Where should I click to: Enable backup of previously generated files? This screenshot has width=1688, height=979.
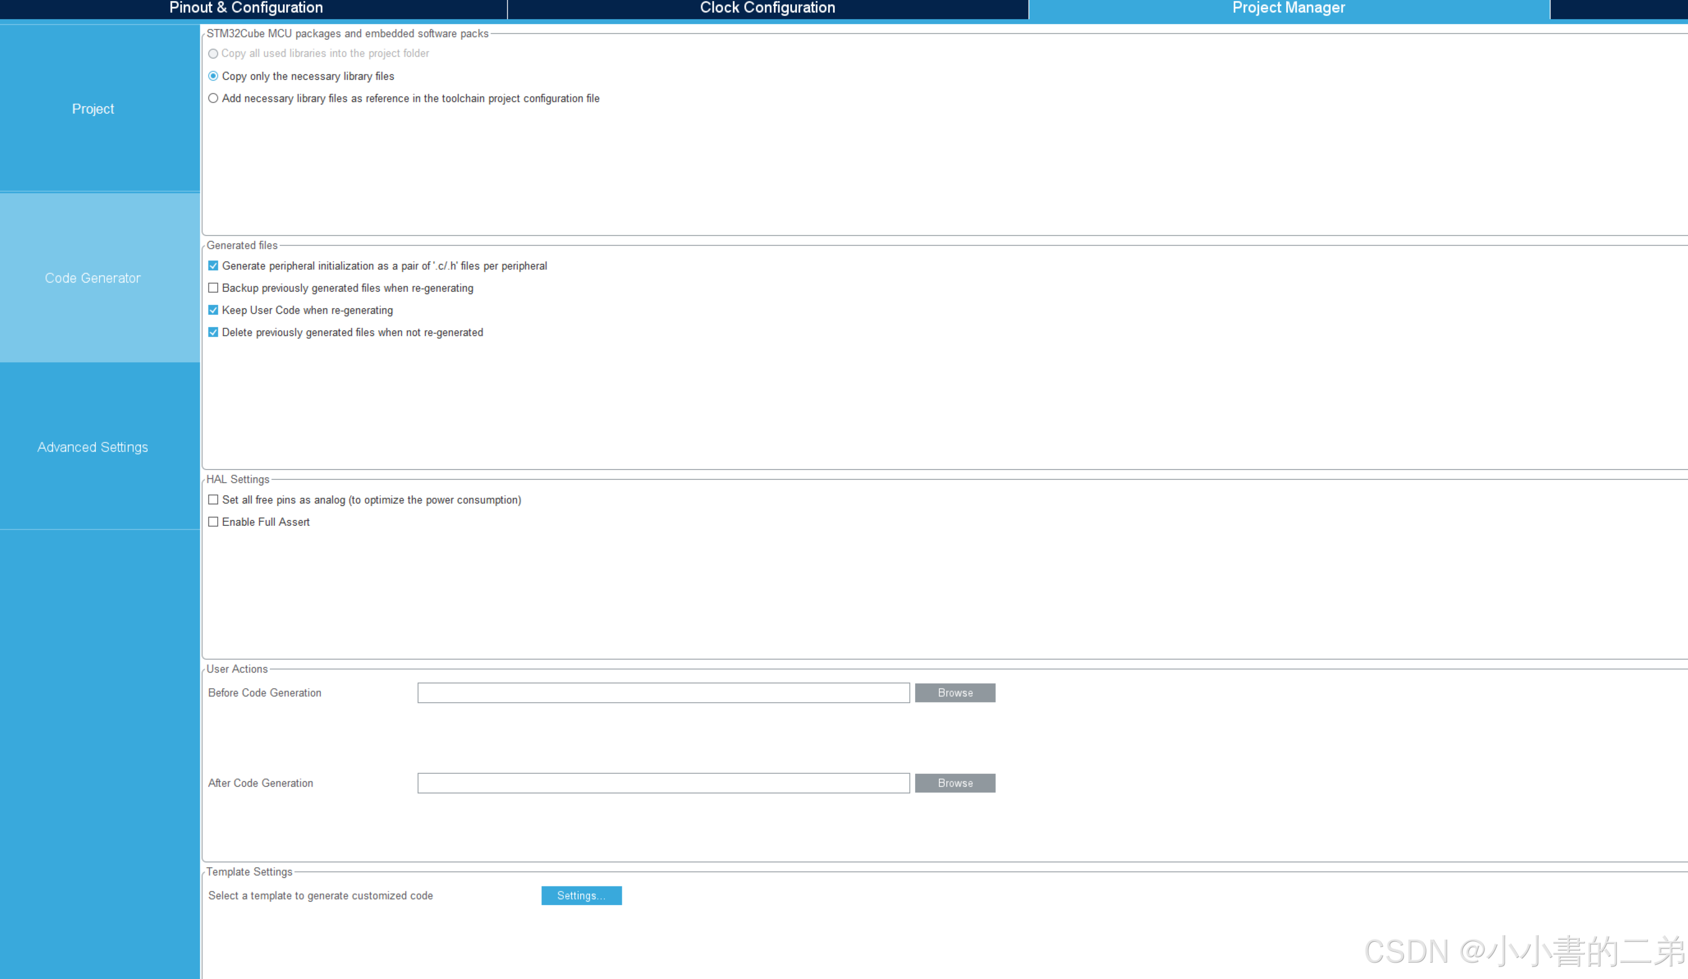tap(213, 288)
